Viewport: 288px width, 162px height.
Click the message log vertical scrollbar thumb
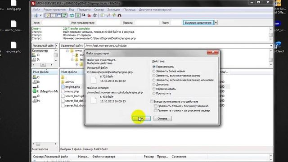coord(271,35)
